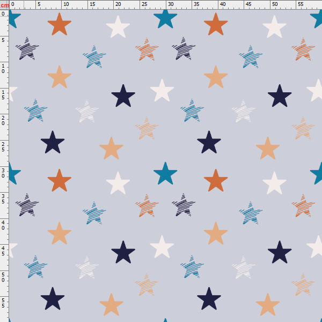Click the 55 mark on the vertical ruler
This screenshot has width=322, height=322.
tap(3, 304)
